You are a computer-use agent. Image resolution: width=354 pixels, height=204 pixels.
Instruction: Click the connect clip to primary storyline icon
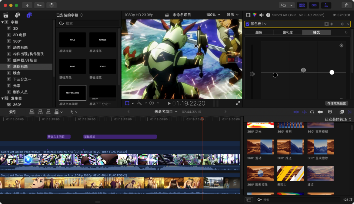(32, 112)
